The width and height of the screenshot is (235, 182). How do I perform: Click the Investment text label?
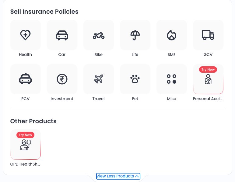pyautogui.click(x=62, y=99)
